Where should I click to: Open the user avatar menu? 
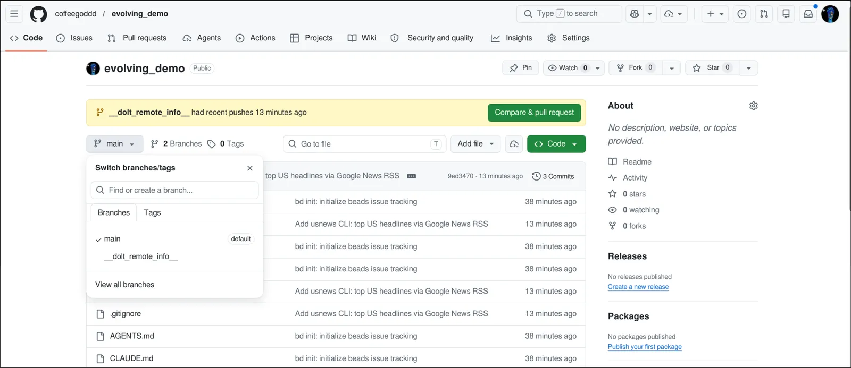(x=830, y=14)
